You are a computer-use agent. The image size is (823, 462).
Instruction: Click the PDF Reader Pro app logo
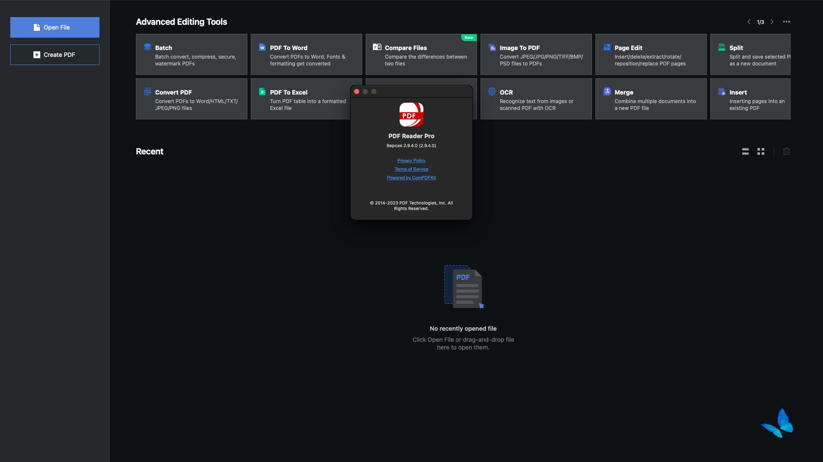point(411,115)
